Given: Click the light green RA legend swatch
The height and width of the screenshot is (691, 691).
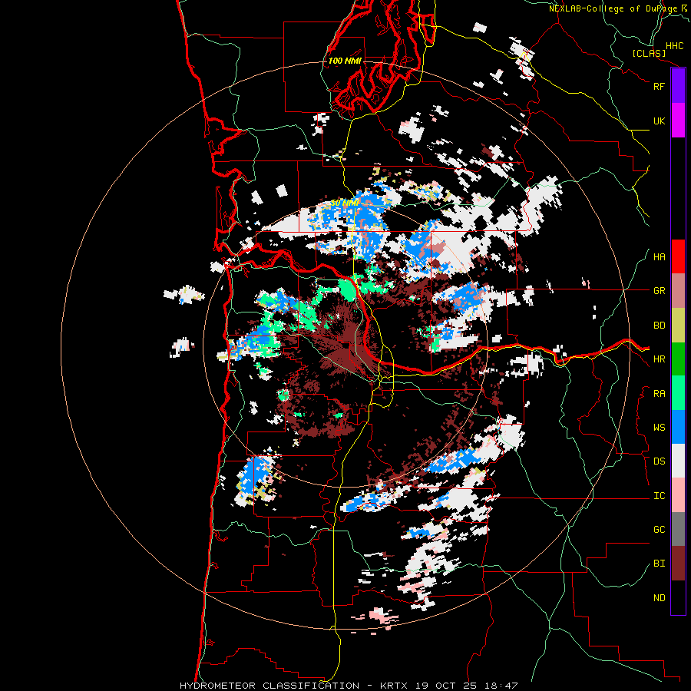Looking at the screenshot, I should tap(678, 393).
